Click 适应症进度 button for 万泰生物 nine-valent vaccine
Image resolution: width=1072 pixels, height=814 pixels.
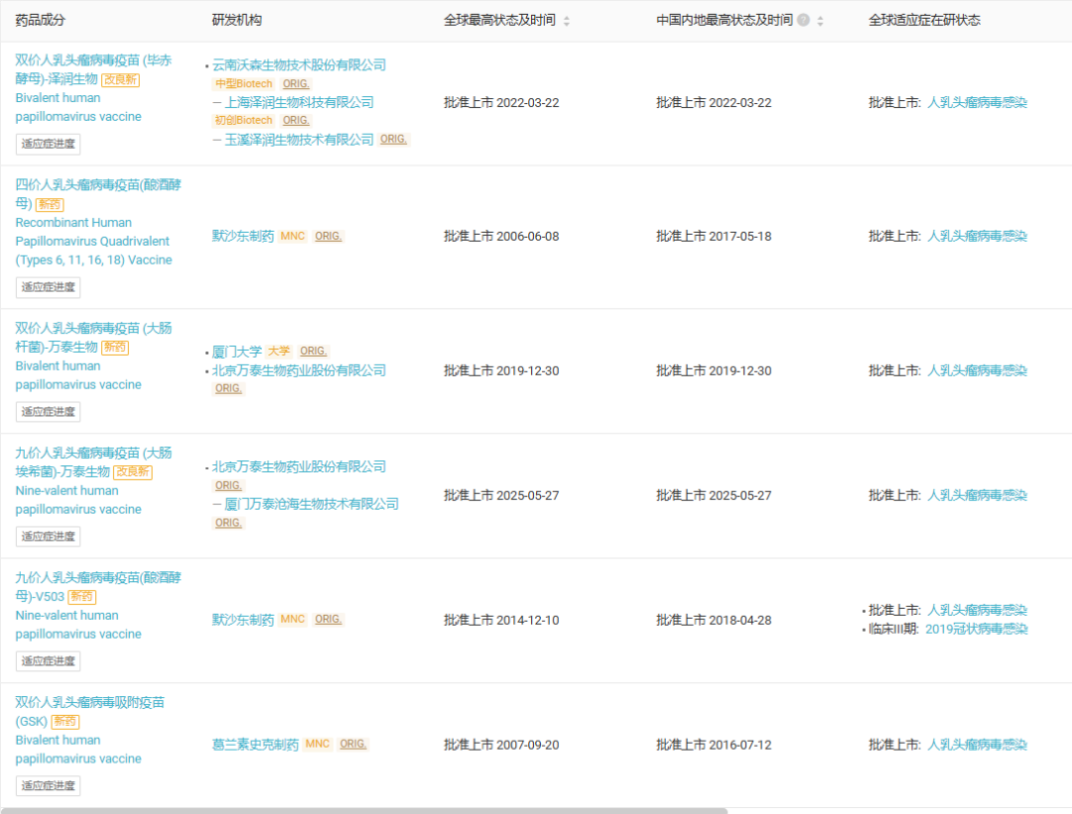48,536
